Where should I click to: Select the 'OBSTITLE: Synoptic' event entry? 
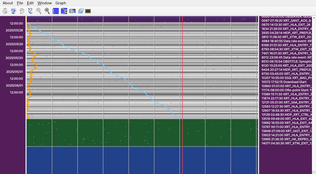click(286, 62)
